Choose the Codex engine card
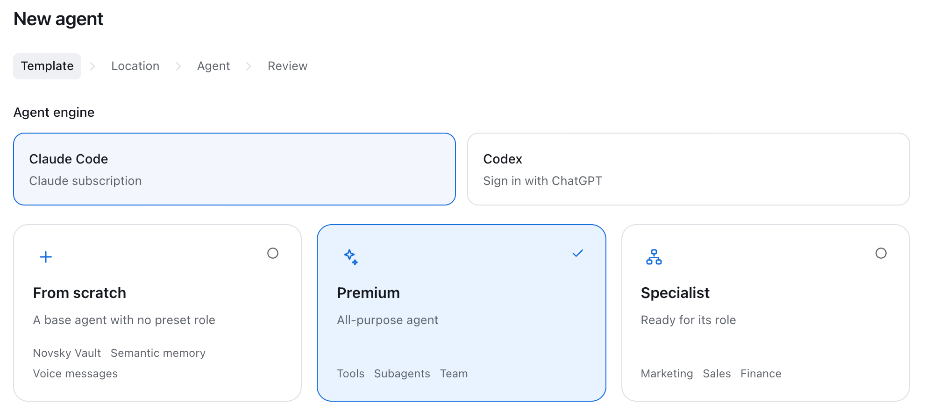Screen dimensions: 925x411 tap(689, 169)
